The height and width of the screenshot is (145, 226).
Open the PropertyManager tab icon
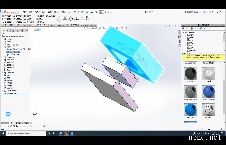8,31
